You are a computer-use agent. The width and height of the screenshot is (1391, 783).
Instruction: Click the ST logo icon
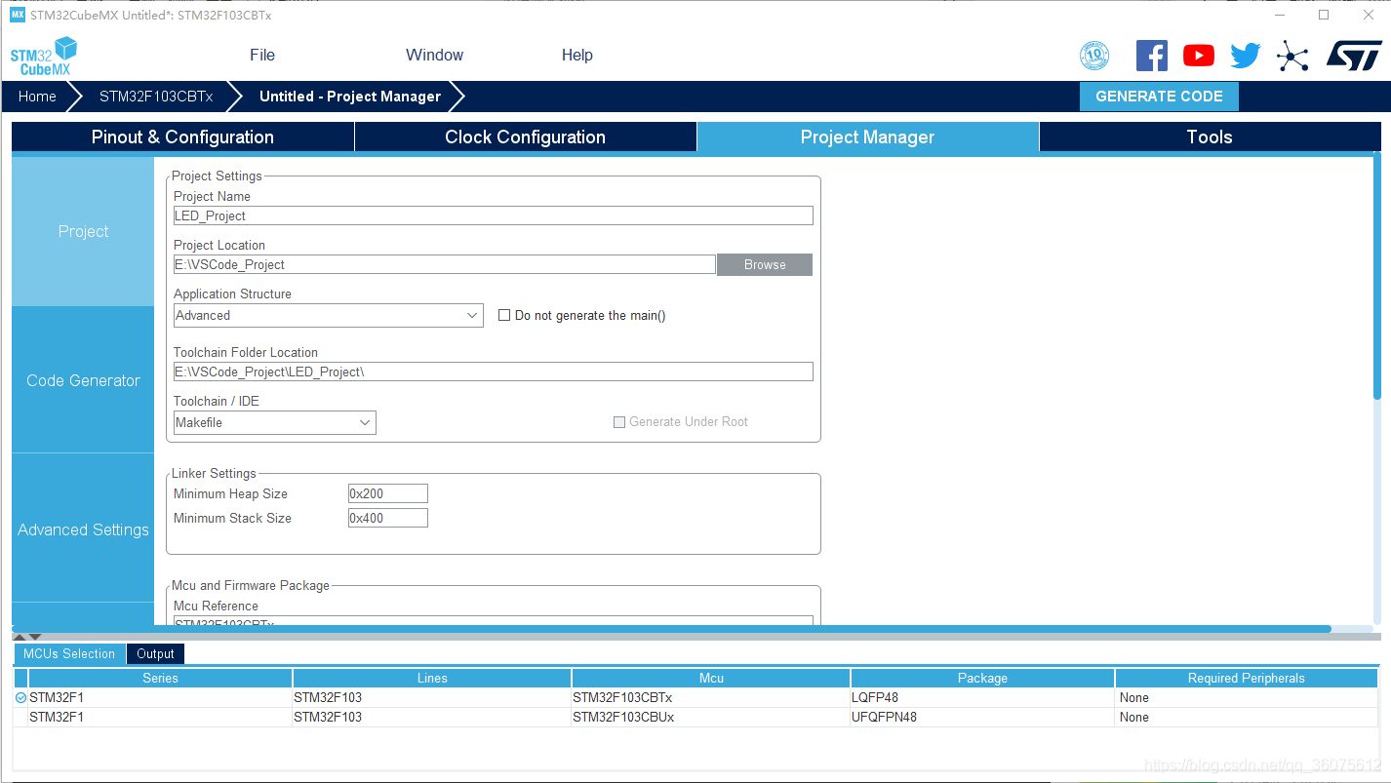pyautogui.click(x=1354, y=56)
